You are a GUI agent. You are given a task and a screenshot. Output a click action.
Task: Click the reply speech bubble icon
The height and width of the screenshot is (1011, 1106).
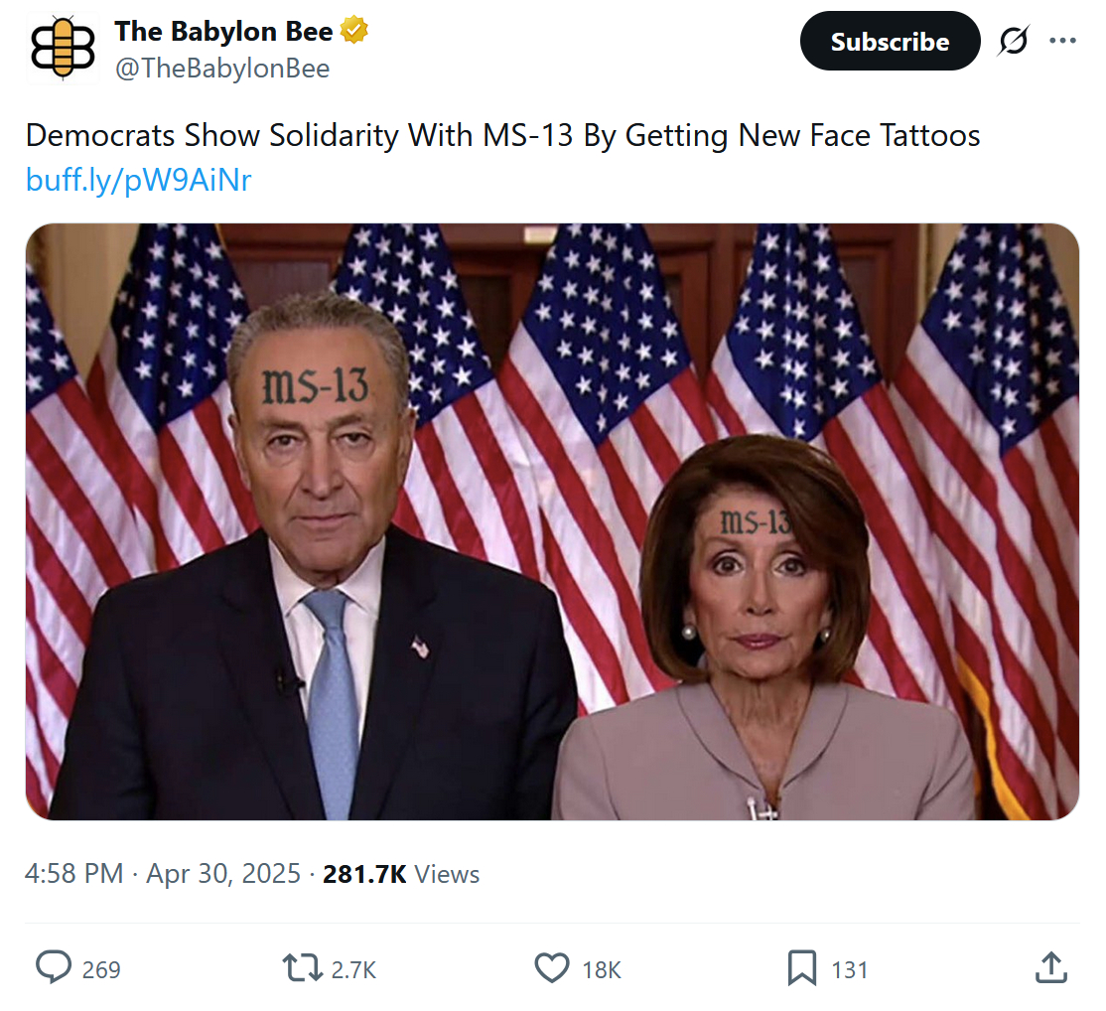54,967
